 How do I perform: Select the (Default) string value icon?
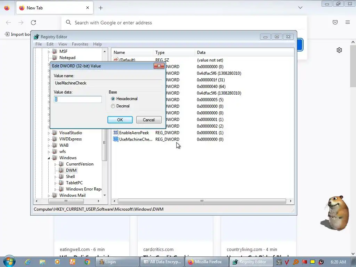coord(116,59)
